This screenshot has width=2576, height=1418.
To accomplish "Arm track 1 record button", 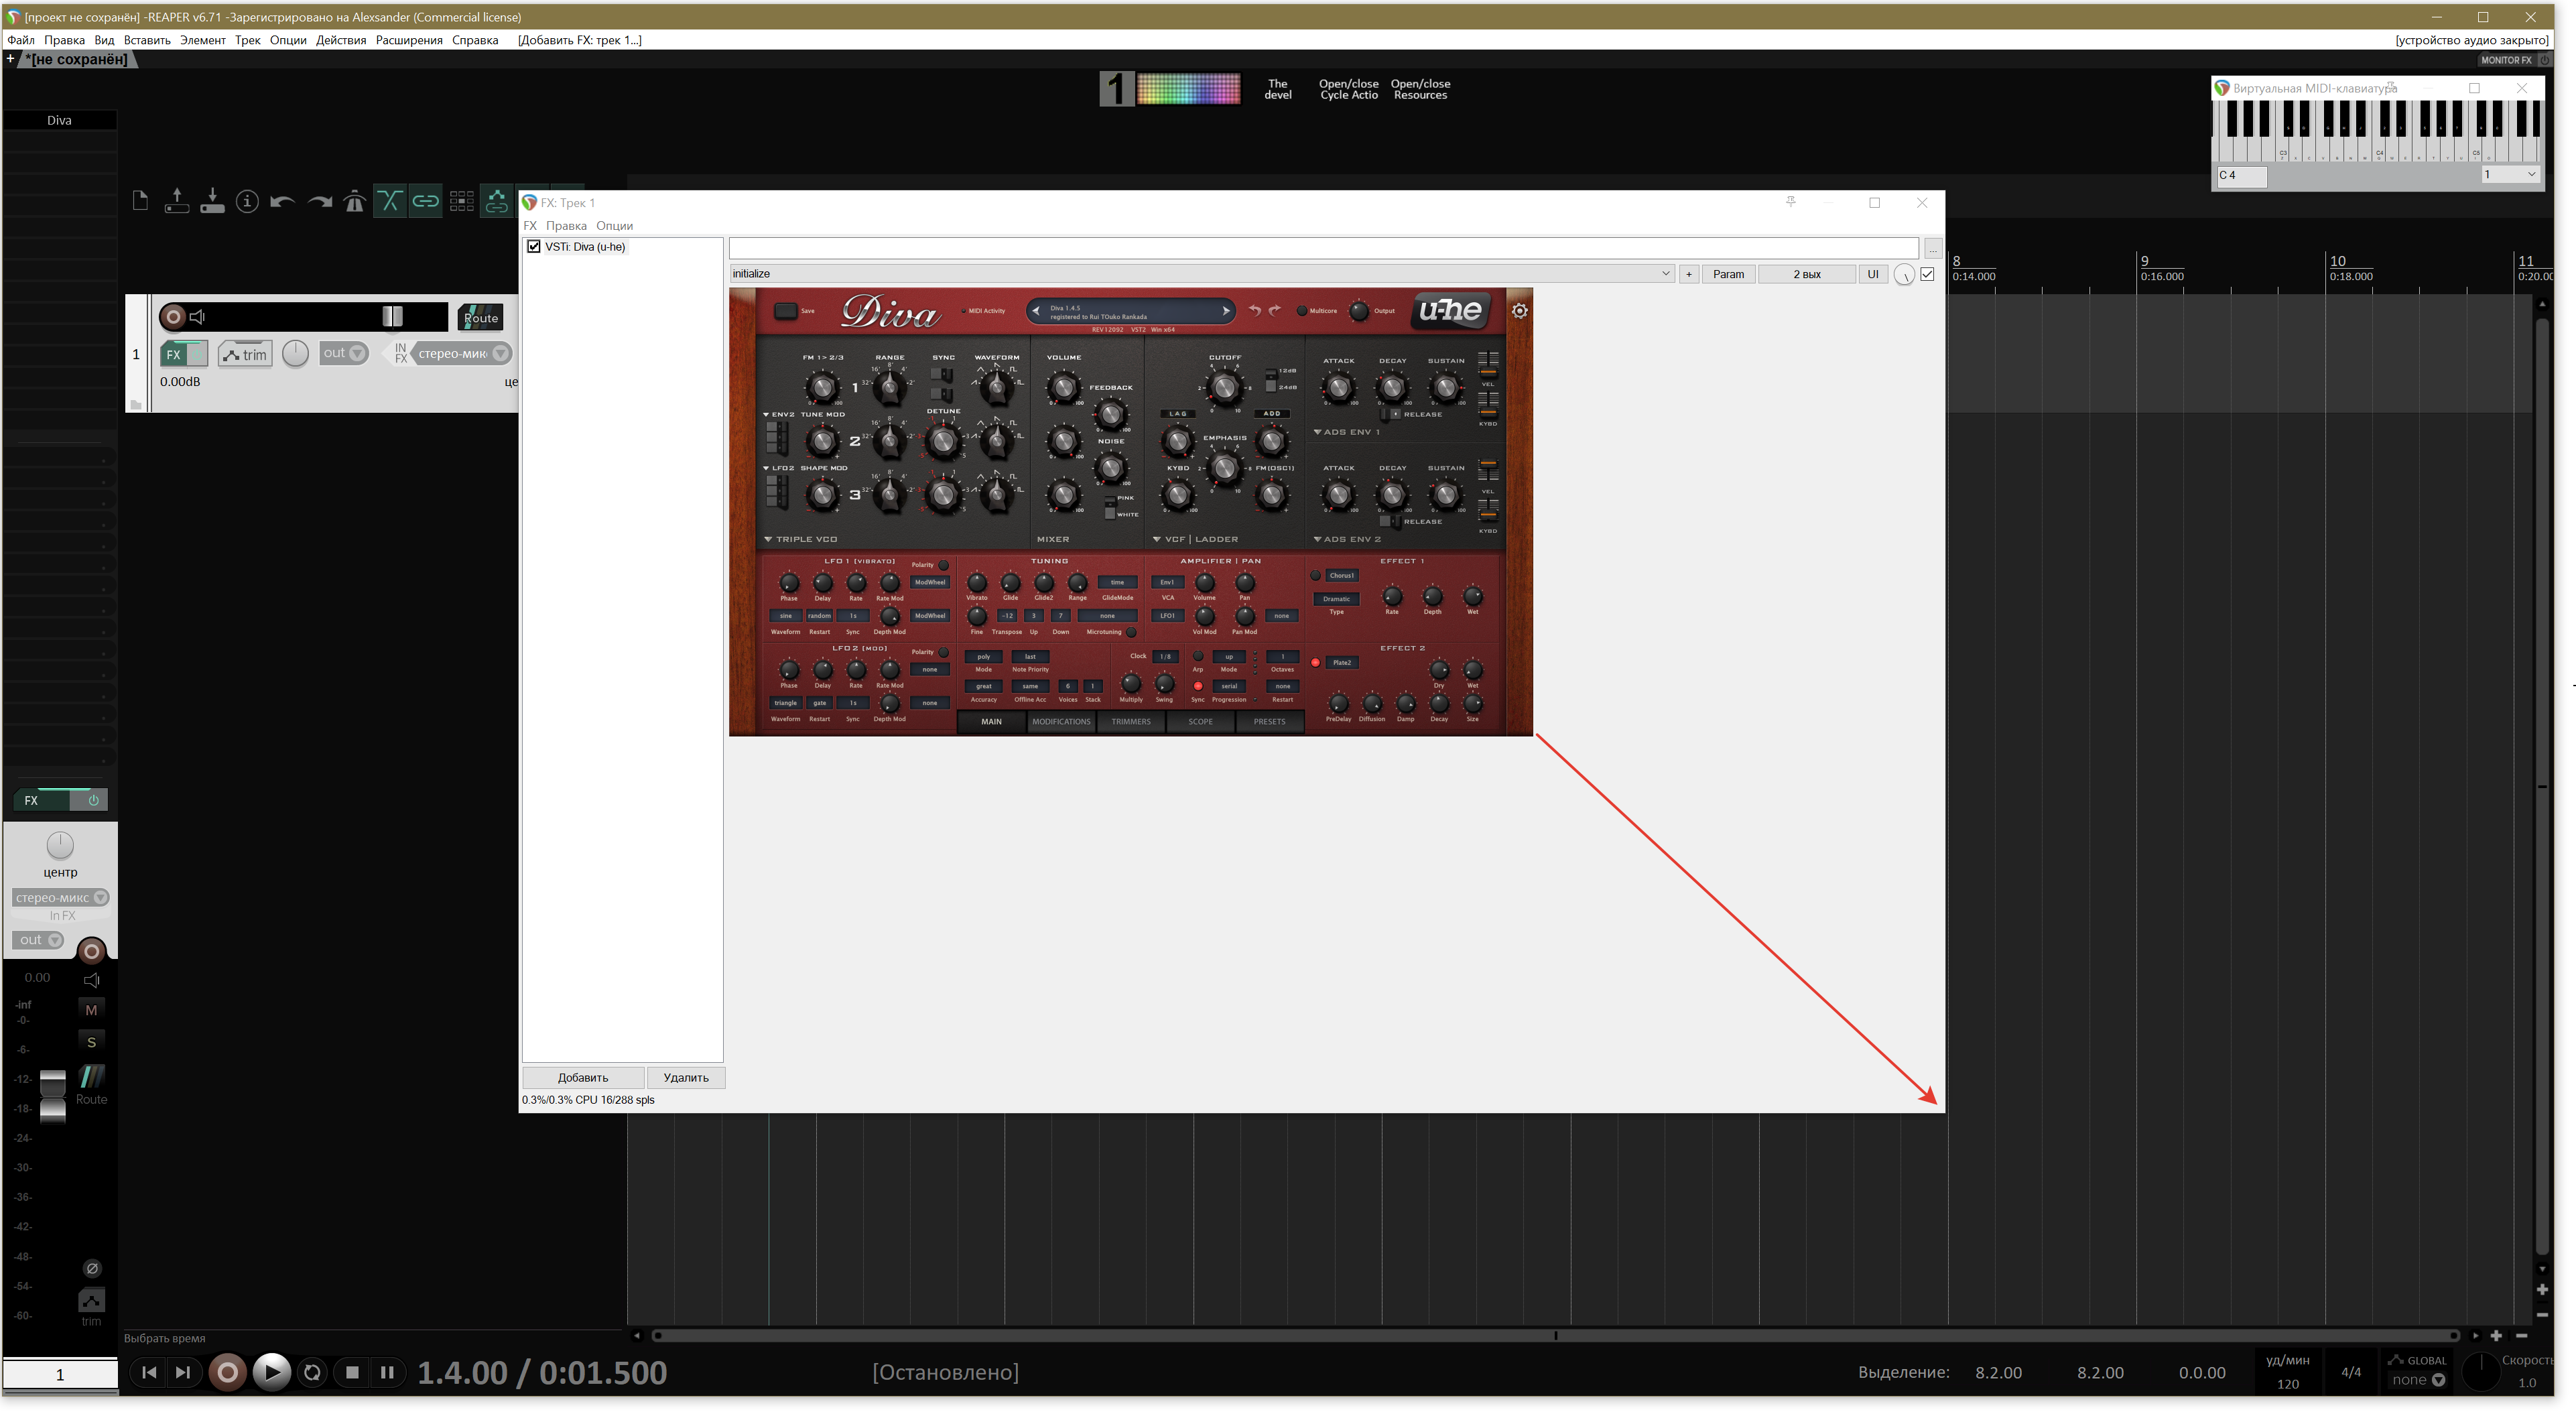I will click(x=173, y=318).
